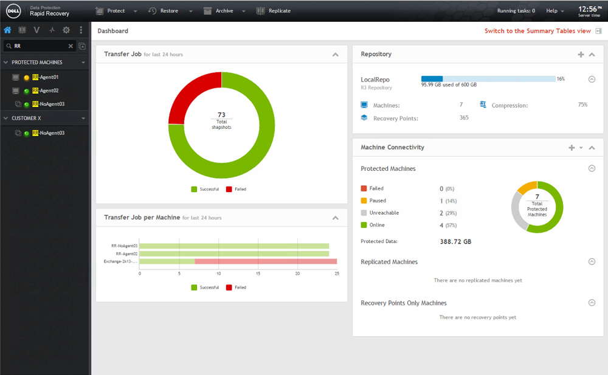Switch to the Summary Tables view
This screenshot has height=375, width=608.
coord(537,30)
